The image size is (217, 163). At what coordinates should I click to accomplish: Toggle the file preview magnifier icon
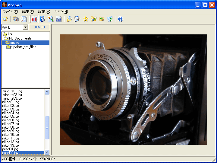pos(24,19)
